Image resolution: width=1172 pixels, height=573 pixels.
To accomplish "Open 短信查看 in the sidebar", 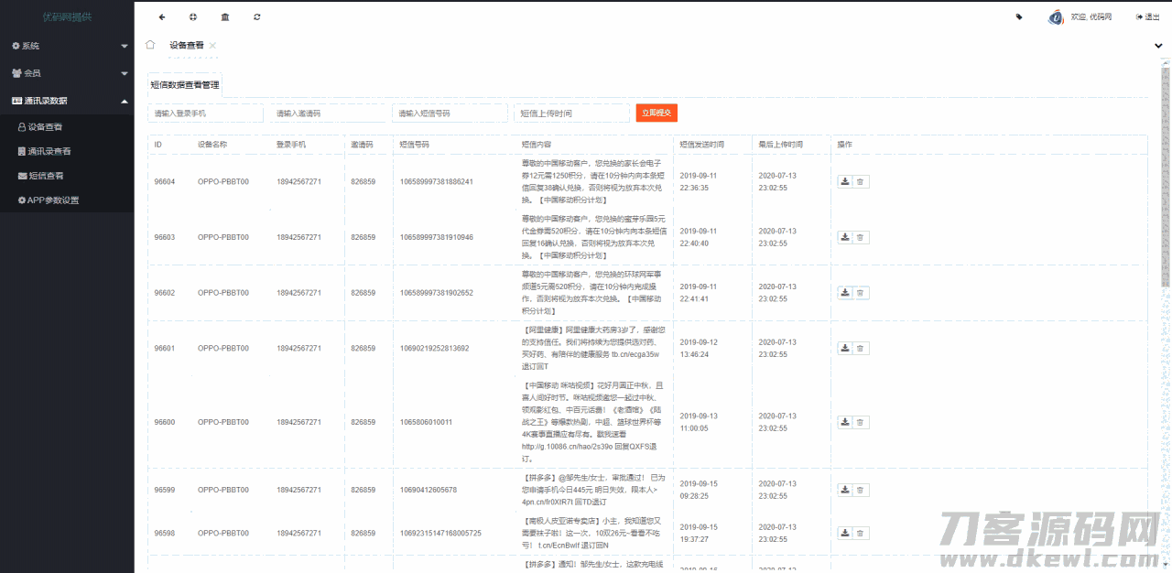I will coord(46,176).
